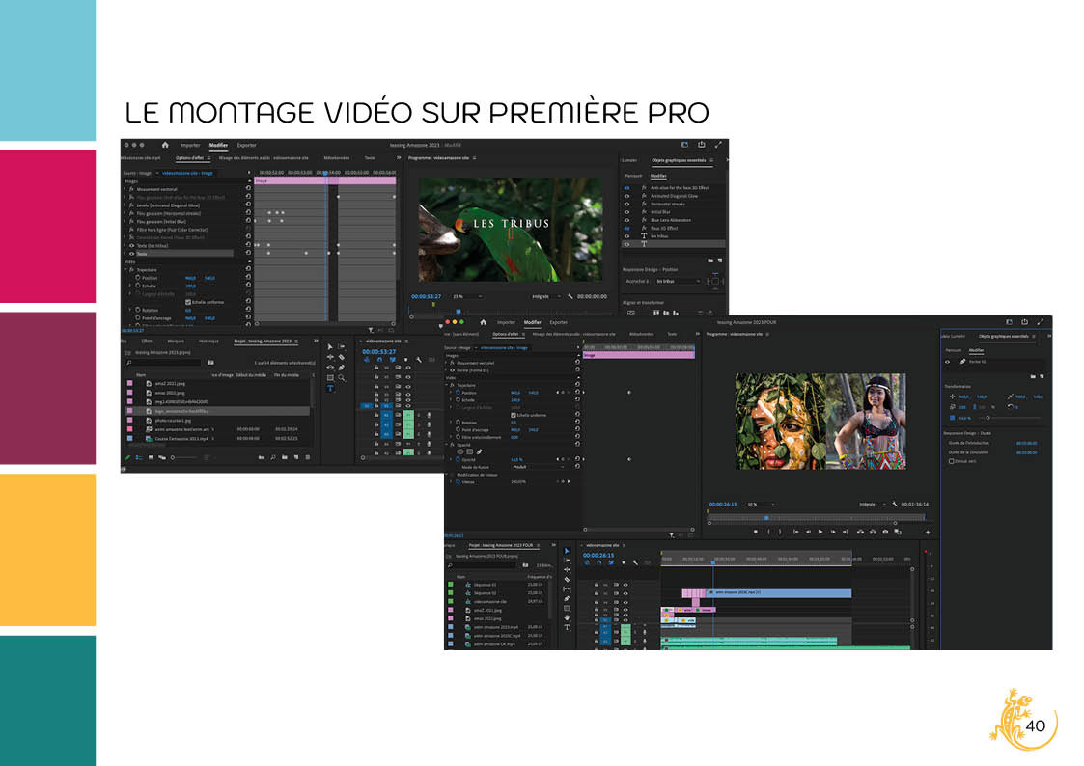The height and width of the screenshot is (766, 1084).
Task: Open the Importer tab in the back window
Action: tap(190, 145)
